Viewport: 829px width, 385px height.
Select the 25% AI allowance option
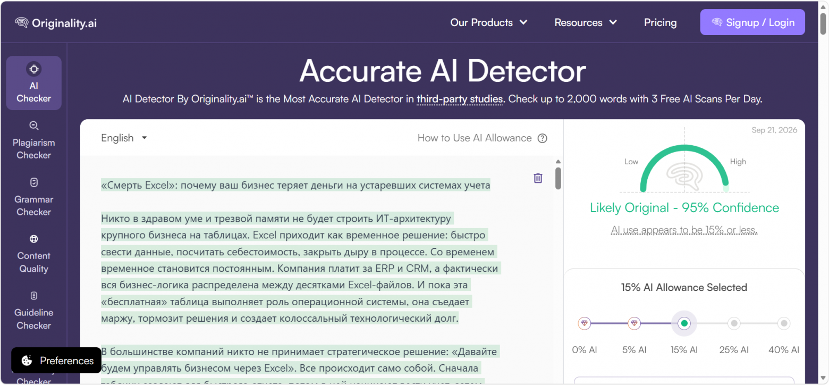[734, 323]
